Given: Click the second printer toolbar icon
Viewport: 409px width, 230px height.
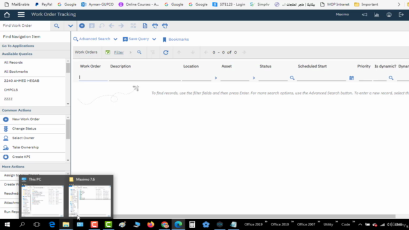Looking at the screenshot, I should (165, 26).
